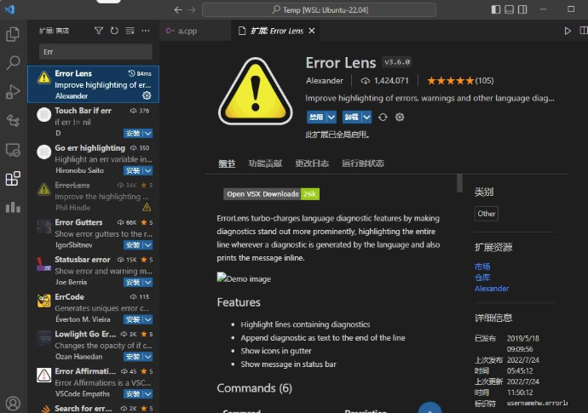Open the settings gear on Error Lens page
The width and height of the screenshot is (588, 413).
400,118
